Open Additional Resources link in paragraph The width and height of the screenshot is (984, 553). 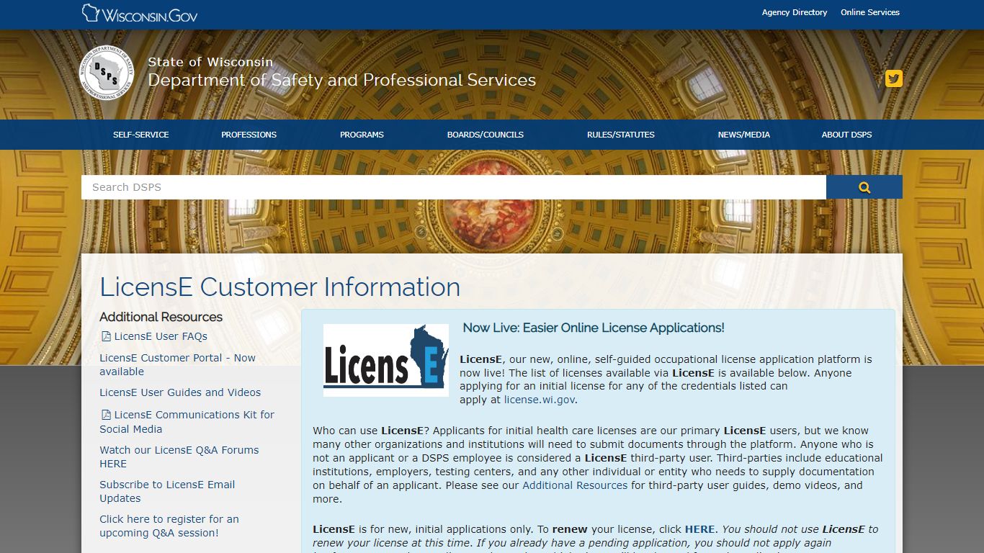click(575, 485)
